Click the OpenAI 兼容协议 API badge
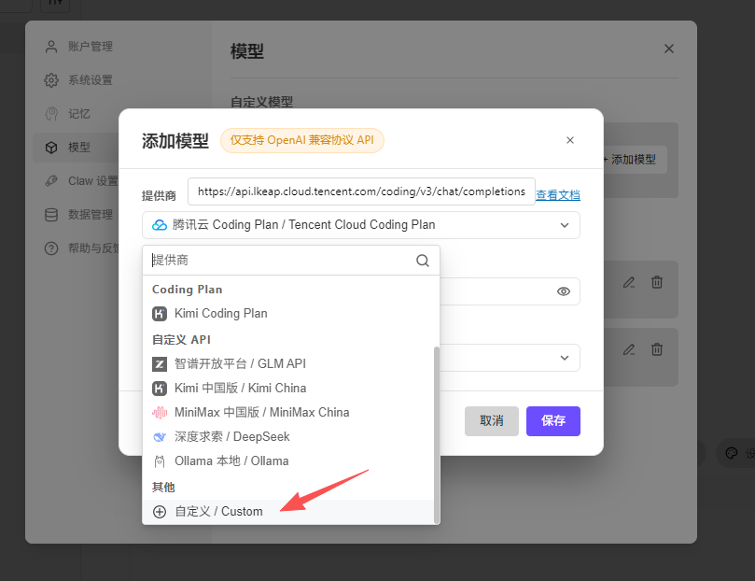The height and width of the screenshot is (581, 755). tap(301, 140)
